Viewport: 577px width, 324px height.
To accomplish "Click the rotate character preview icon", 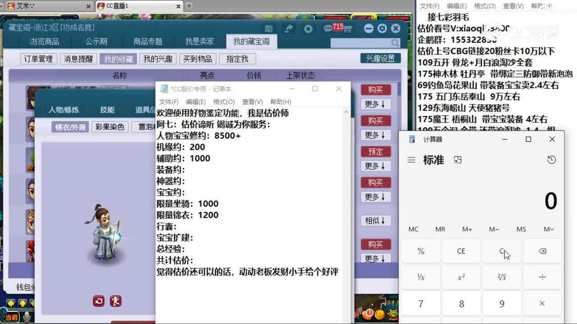I will [x=99, y=301].
